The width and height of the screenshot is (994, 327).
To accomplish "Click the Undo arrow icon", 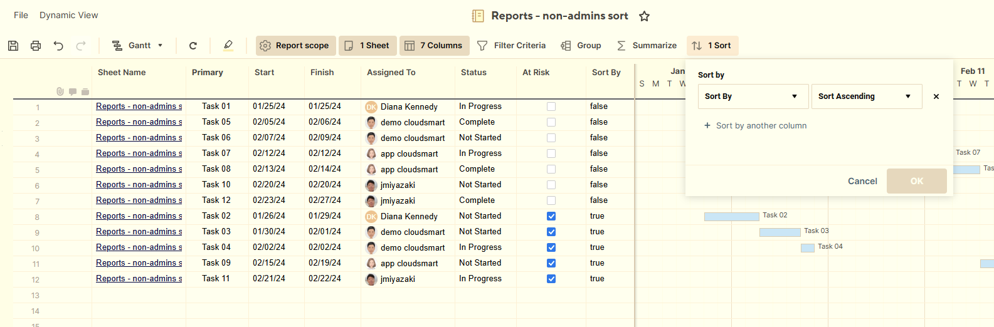I will pos(58,46).
